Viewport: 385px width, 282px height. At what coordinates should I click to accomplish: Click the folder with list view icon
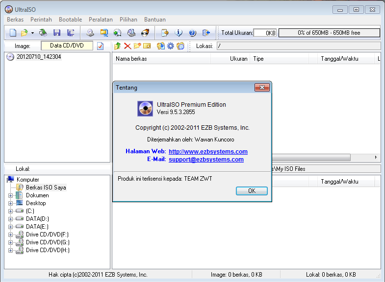[x=180, y=46]
